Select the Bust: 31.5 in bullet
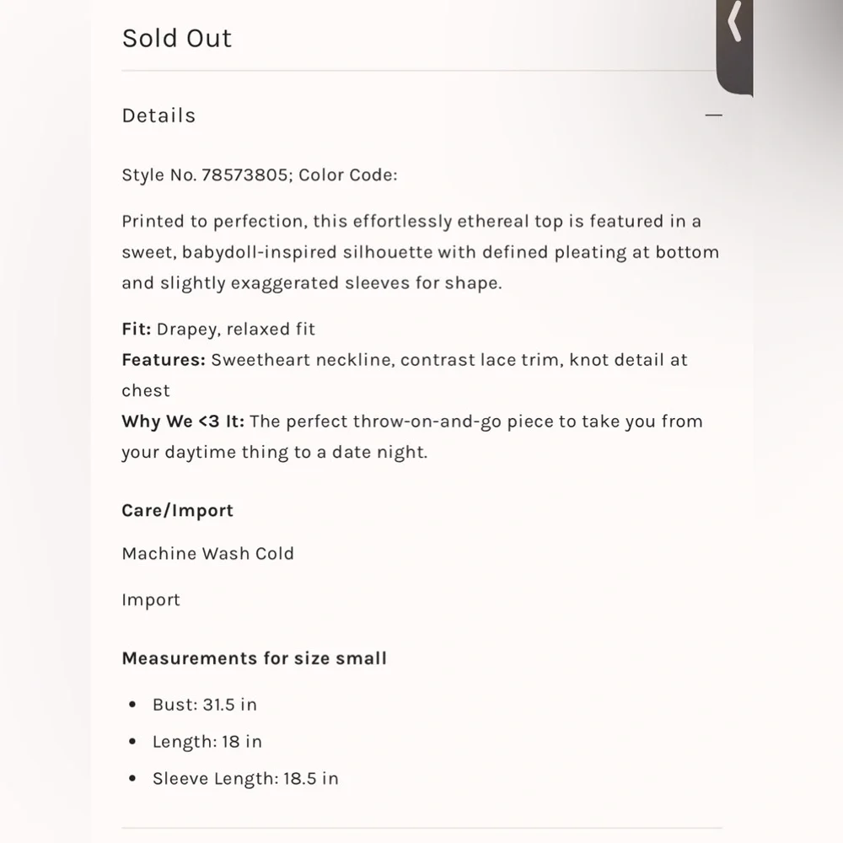The height and width of the screenshot is (843, 843). [x=205, y=704]
